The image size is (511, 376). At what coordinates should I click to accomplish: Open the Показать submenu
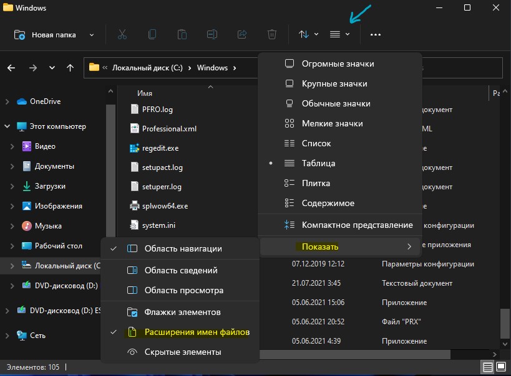340,247
